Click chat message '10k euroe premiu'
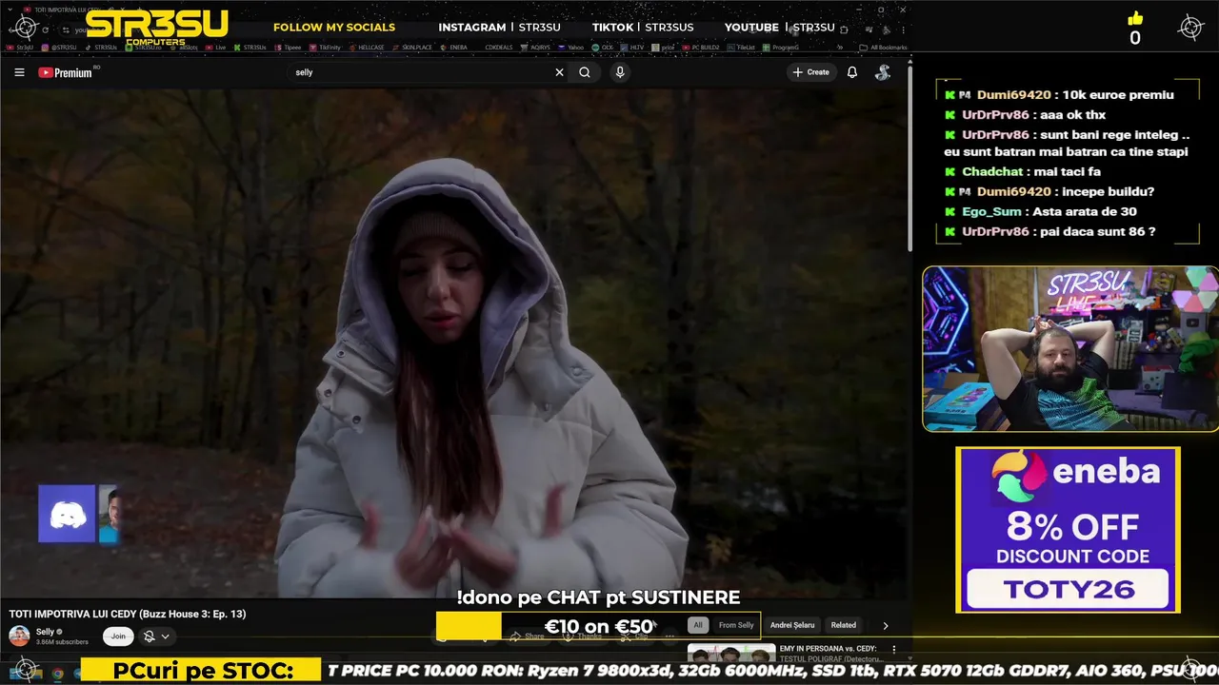Screen dimensions: 1219x685 [1117, 95]
